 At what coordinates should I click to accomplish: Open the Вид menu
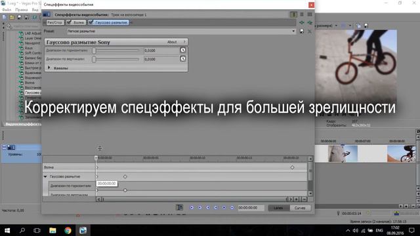(x=35, y=10)
